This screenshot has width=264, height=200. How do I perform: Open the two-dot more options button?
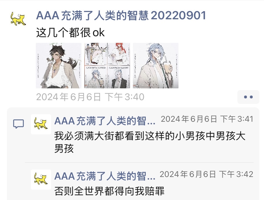(x=248, y=97)
